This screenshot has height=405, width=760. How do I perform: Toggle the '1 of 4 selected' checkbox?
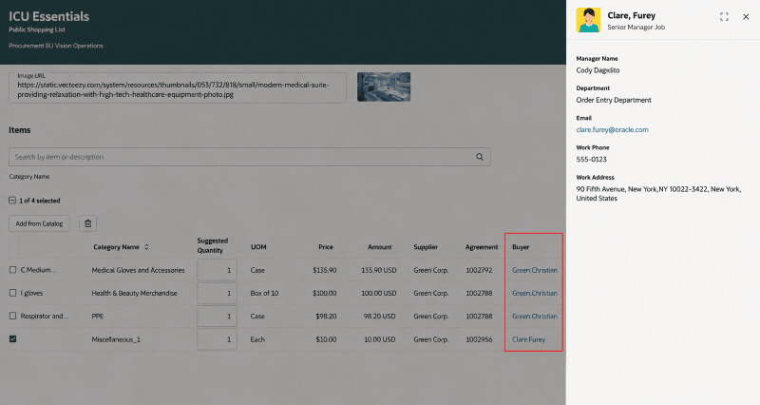12,201
